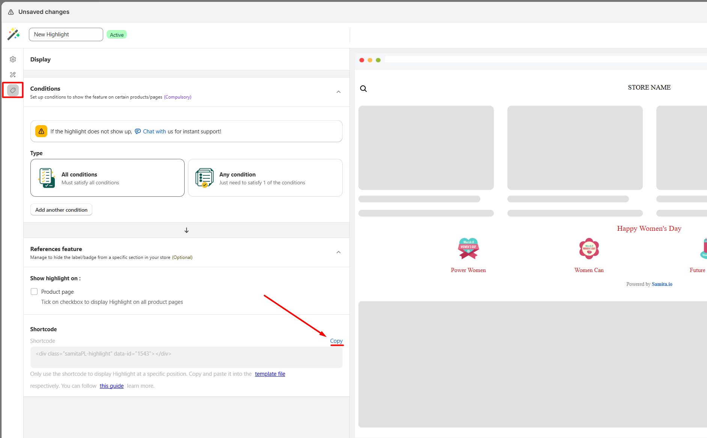Screen dimensions: 707x438
Task: Open the this guide link
Action: click(111, 386)
